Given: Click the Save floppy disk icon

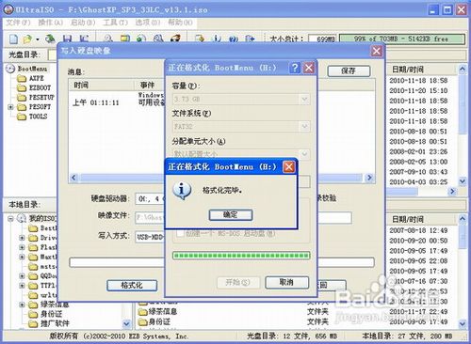Looking at the screenshot, I should pos(67,39).
